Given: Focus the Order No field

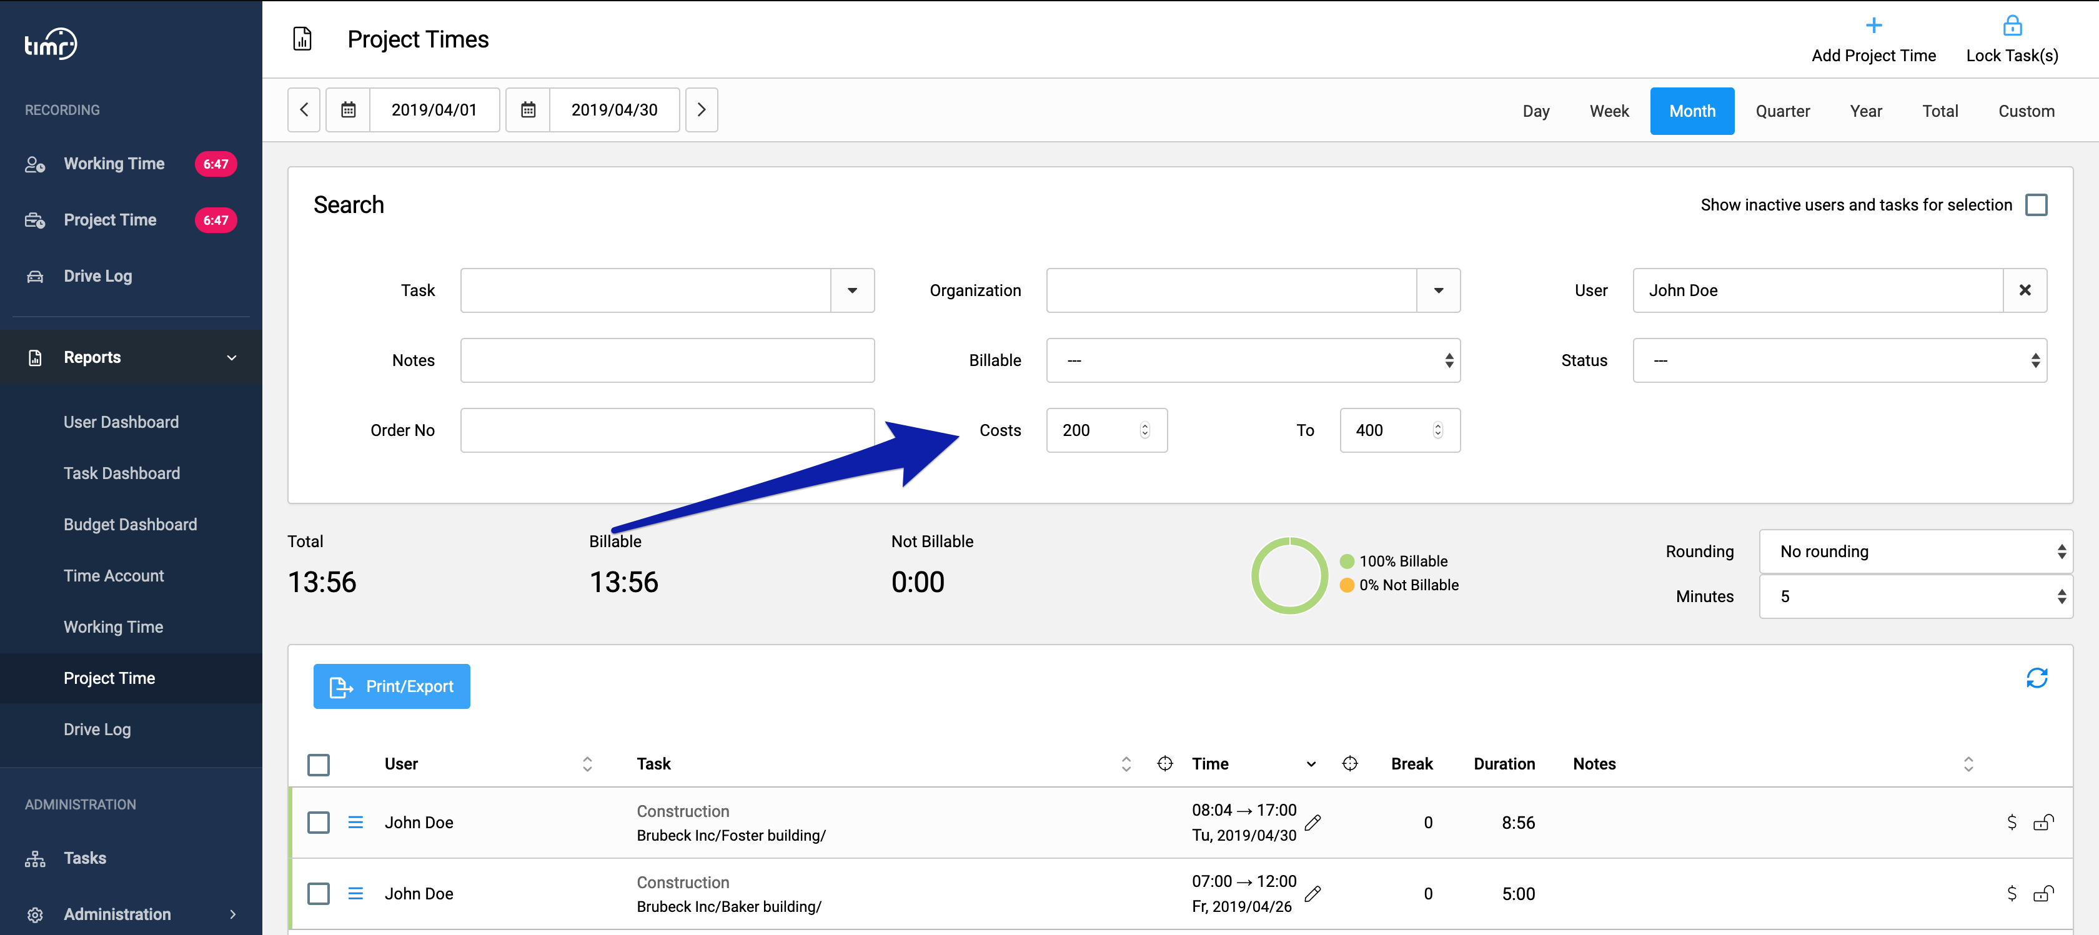Looking at the screenshot, I should (x=667, y=430).
